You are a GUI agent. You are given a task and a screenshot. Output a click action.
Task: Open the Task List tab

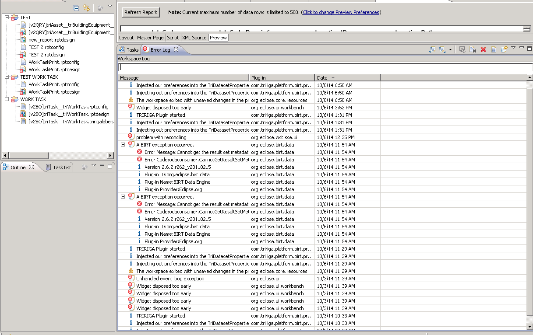click(x=61, y=167)
